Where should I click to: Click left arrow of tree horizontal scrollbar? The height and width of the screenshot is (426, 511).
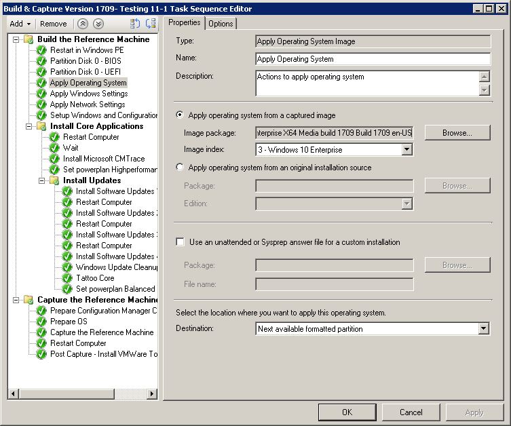[x=13, y=393]
